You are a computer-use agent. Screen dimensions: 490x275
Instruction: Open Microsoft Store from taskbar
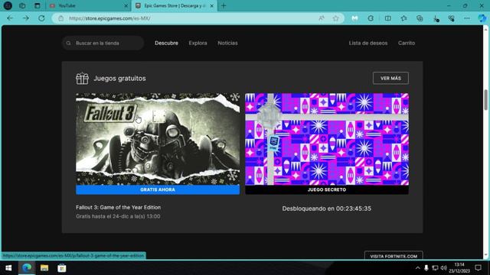(62, 268)
